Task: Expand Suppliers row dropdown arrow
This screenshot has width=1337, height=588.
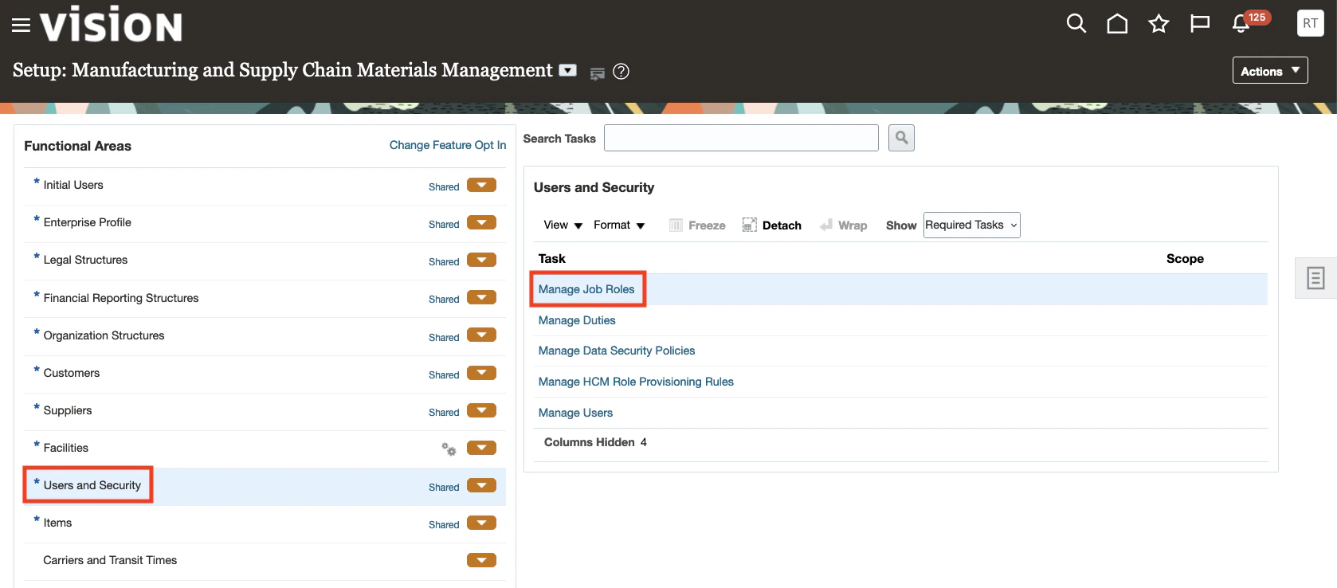Action: tap(481, 410)
